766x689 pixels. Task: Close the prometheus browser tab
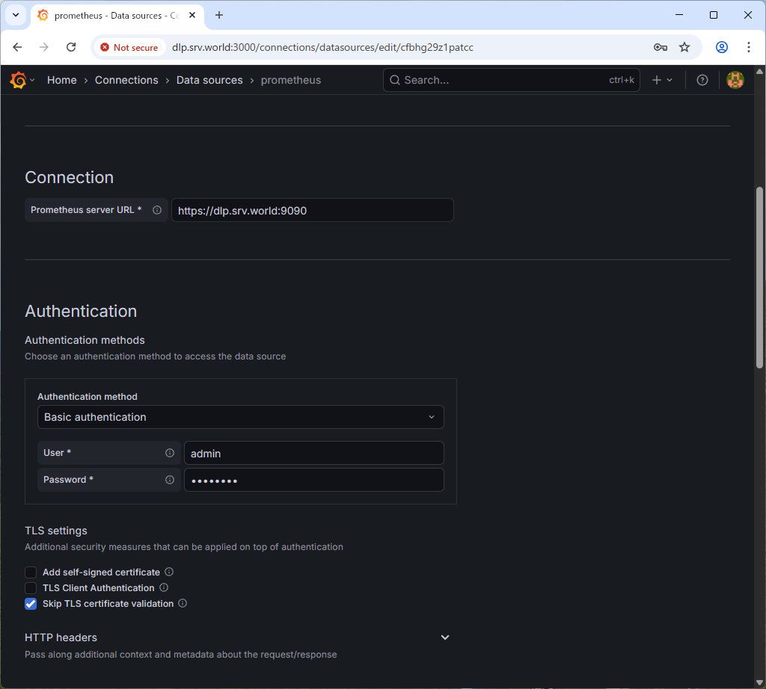coord(192,15)
